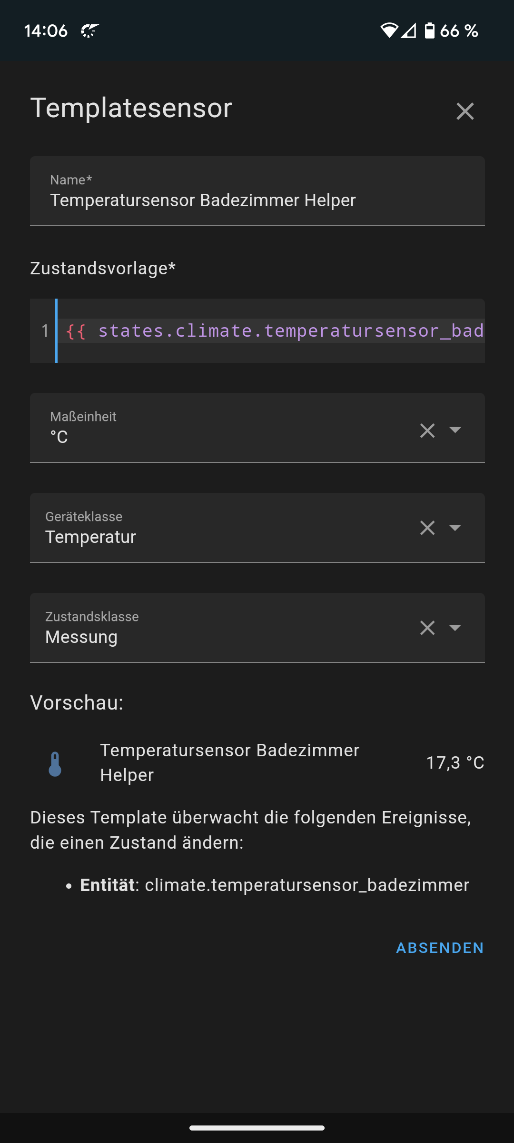Click the mobile signal icon in the status bar
The width and height of the screenshot is (514, 1143).
click(x=409, y=30)
